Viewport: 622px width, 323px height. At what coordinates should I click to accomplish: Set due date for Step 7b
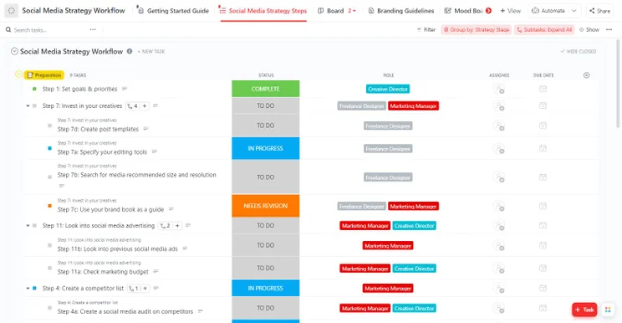point(543,177)
